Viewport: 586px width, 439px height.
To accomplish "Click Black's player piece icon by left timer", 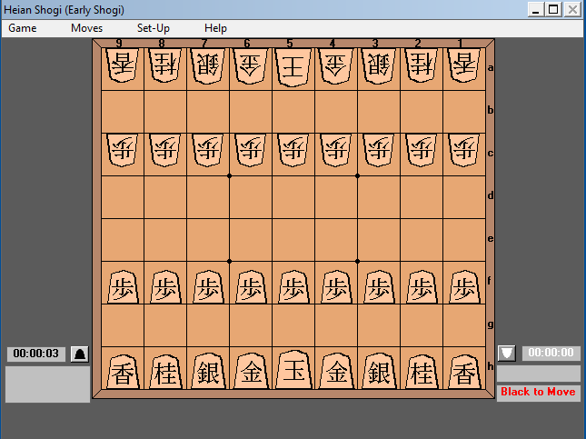I will pyautogui.click(x=80, y=354).
